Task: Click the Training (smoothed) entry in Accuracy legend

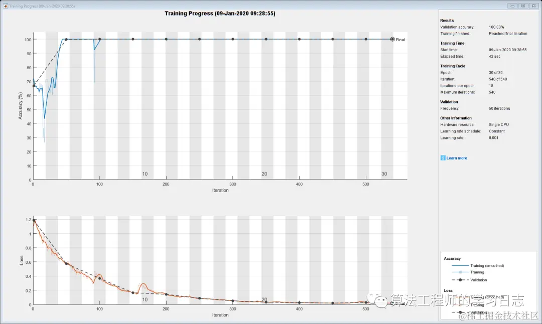Action: click(487, 266)
